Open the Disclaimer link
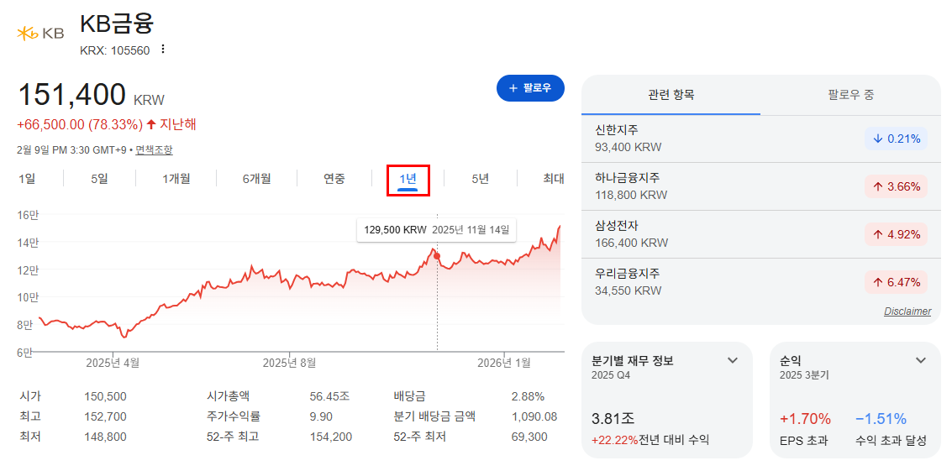 coord(907,311)
